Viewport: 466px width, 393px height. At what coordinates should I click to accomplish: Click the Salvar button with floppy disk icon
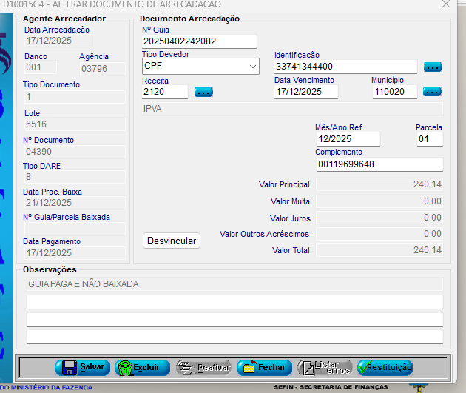click(82, 367)
